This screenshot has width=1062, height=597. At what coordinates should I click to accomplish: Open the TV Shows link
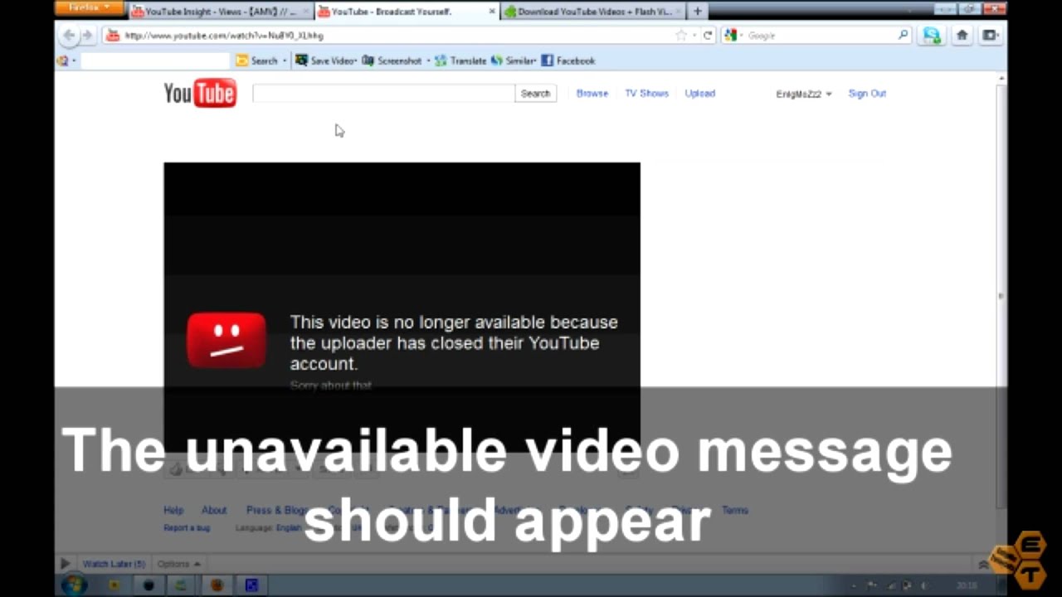[x=646, y=94]
